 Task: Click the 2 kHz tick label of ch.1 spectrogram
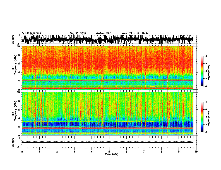[20, 81]
